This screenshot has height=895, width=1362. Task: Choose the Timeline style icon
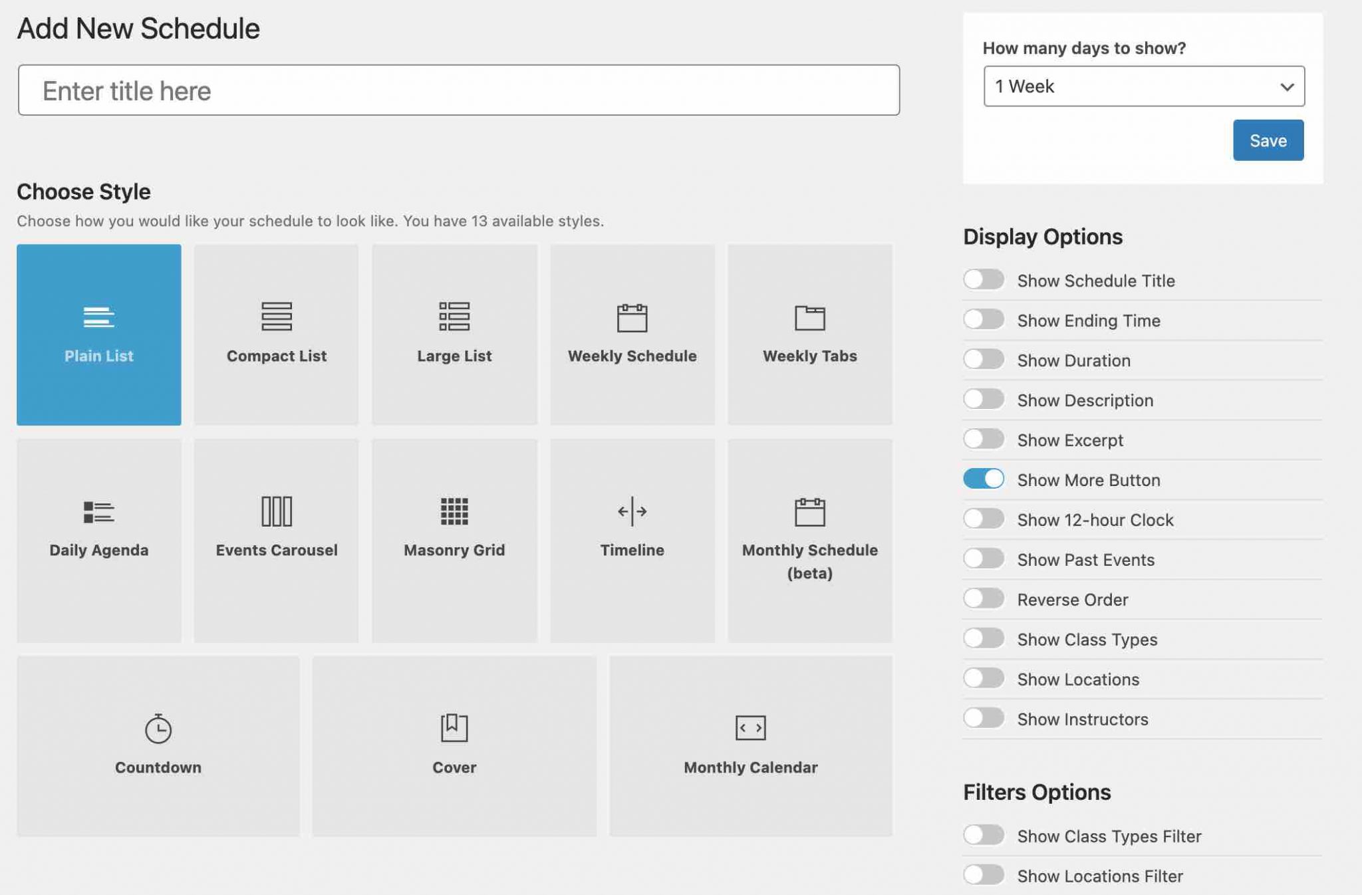[x=632, y=511]
